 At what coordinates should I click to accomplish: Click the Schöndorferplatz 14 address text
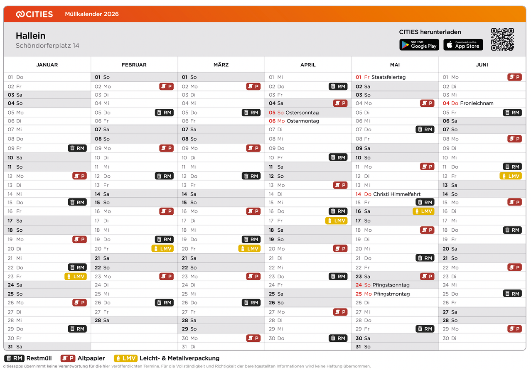click(47, 46)
